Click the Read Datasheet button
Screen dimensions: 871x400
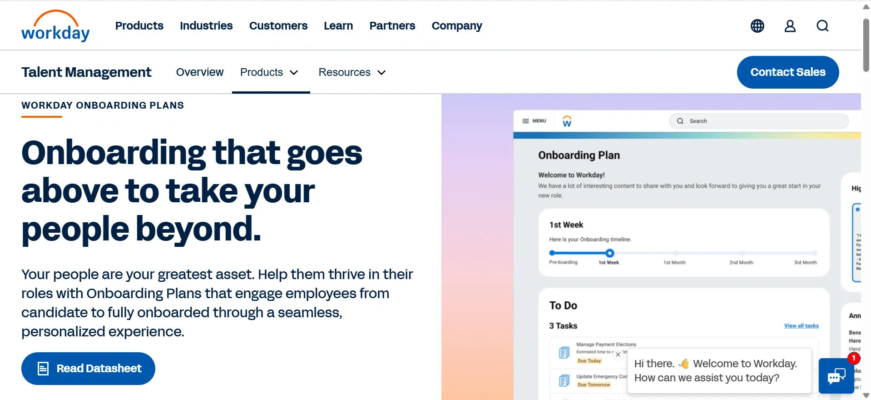(88, 369)
